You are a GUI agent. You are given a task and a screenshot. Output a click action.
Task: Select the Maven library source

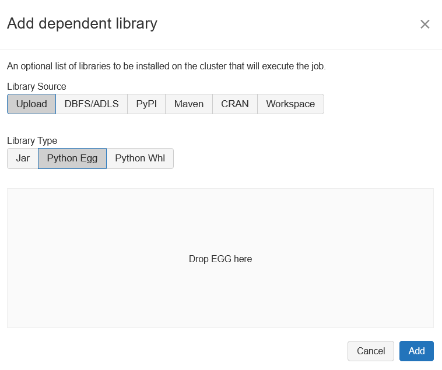pos(189,104)
